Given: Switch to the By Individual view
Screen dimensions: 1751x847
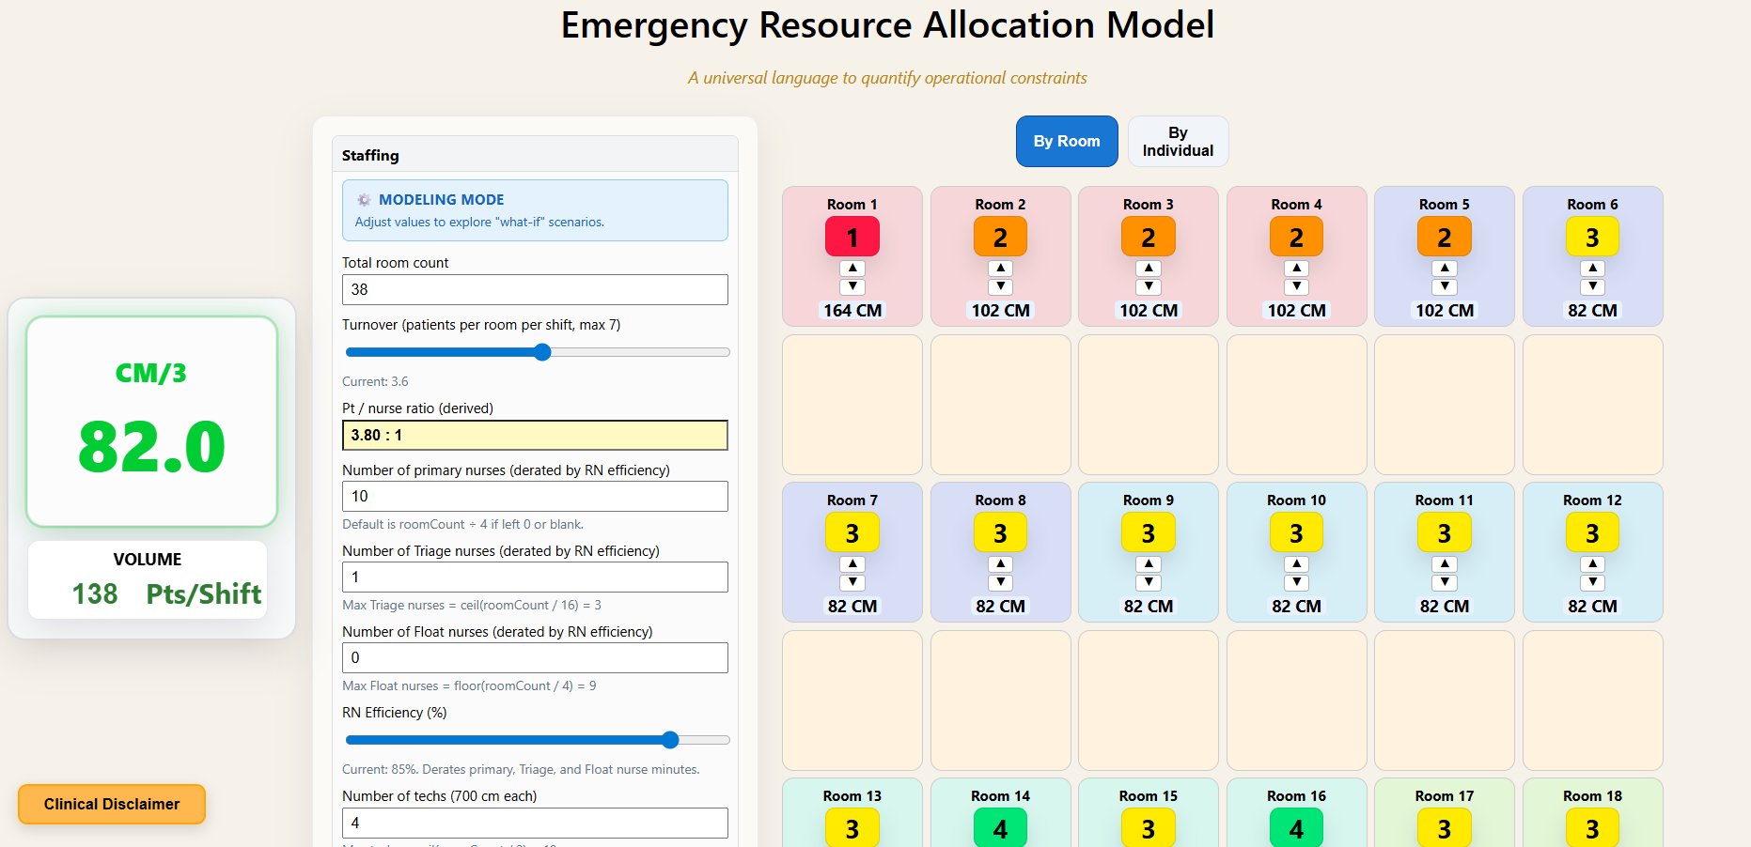Looking at the screenshot, I should tap(1178, 140).
